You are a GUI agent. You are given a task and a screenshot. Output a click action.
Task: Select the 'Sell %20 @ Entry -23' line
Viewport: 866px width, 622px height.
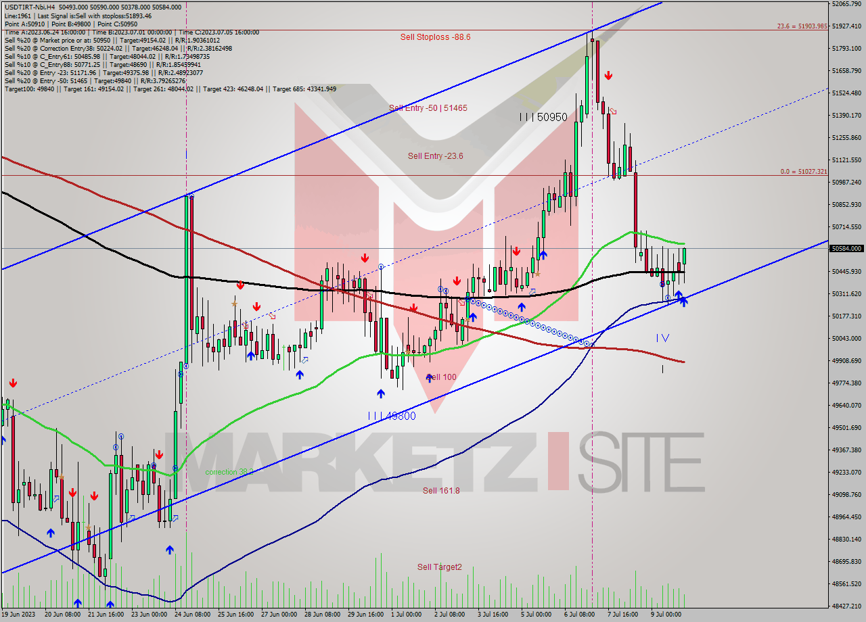tap(104, 73)
